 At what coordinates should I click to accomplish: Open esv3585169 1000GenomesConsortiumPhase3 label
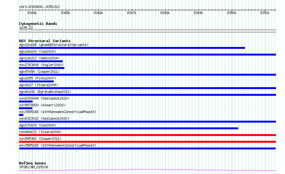click(58, 145)
